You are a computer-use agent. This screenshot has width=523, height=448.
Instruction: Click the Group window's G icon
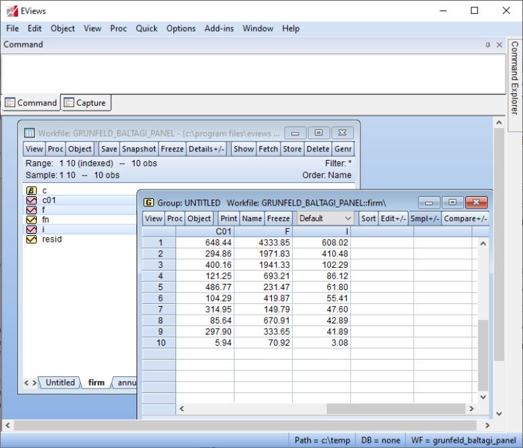(149, 202)
